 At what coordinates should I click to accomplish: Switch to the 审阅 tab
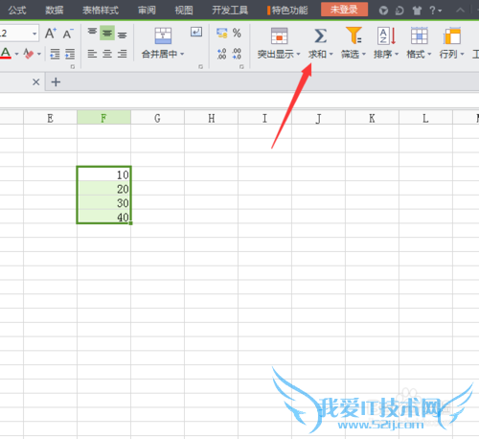coord(147,11)
